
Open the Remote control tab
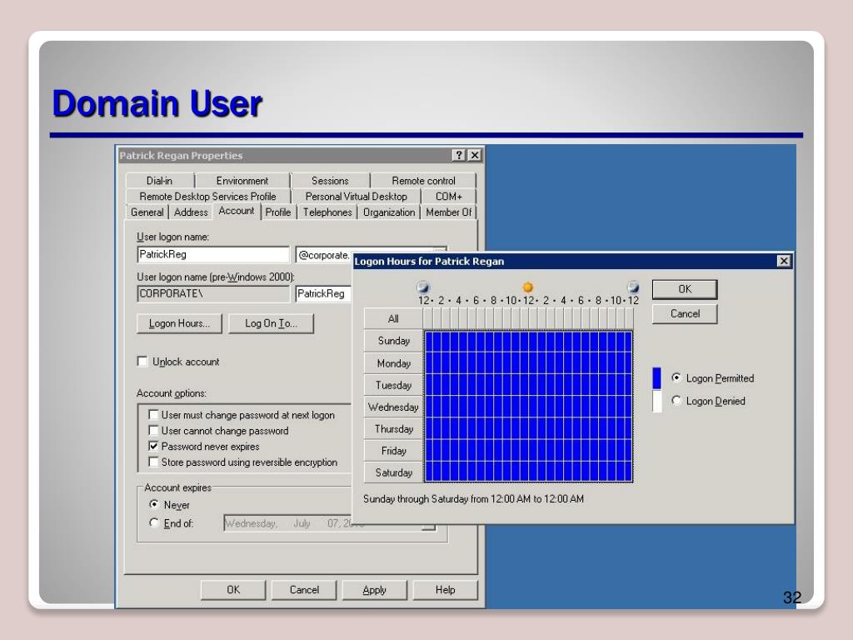[x=423, y=181]
